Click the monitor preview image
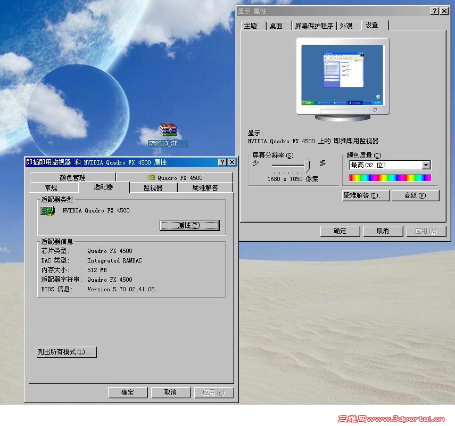Screen dimensions: 455x426 tap(343, 79)
